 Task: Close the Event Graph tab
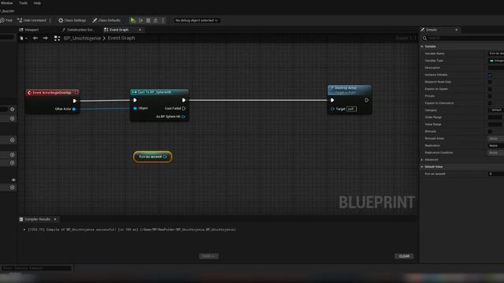(x=140, y=30)
